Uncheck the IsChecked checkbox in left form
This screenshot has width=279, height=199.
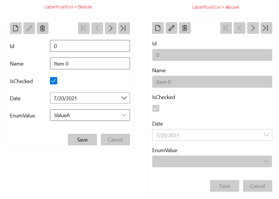pos(54,81)
